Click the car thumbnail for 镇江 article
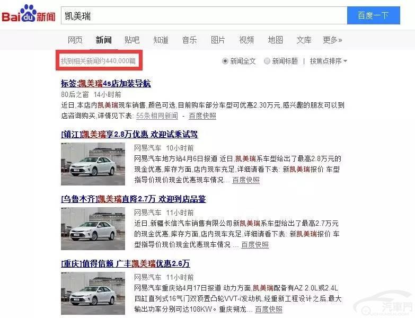Image resolution: width=415 pixels, height=318 pixels. [x=93, y=164]
